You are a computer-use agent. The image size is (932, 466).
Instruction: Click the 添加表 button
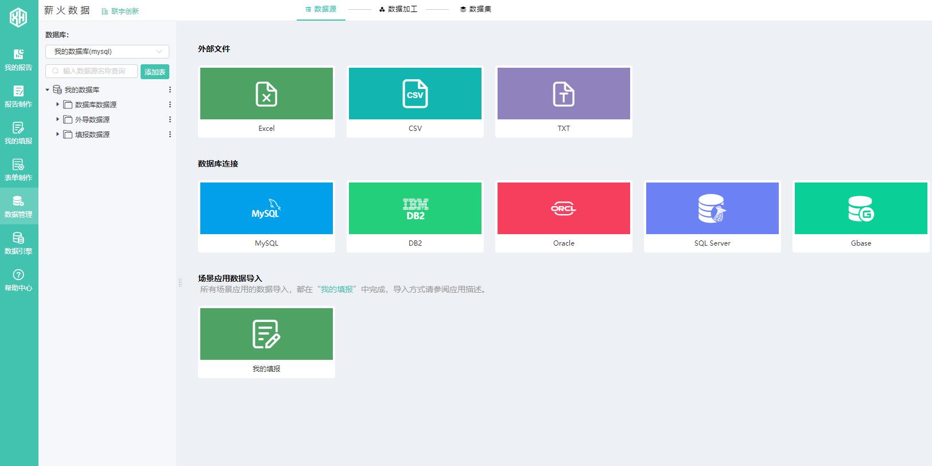pyautogui.click(x=155, y=72)
